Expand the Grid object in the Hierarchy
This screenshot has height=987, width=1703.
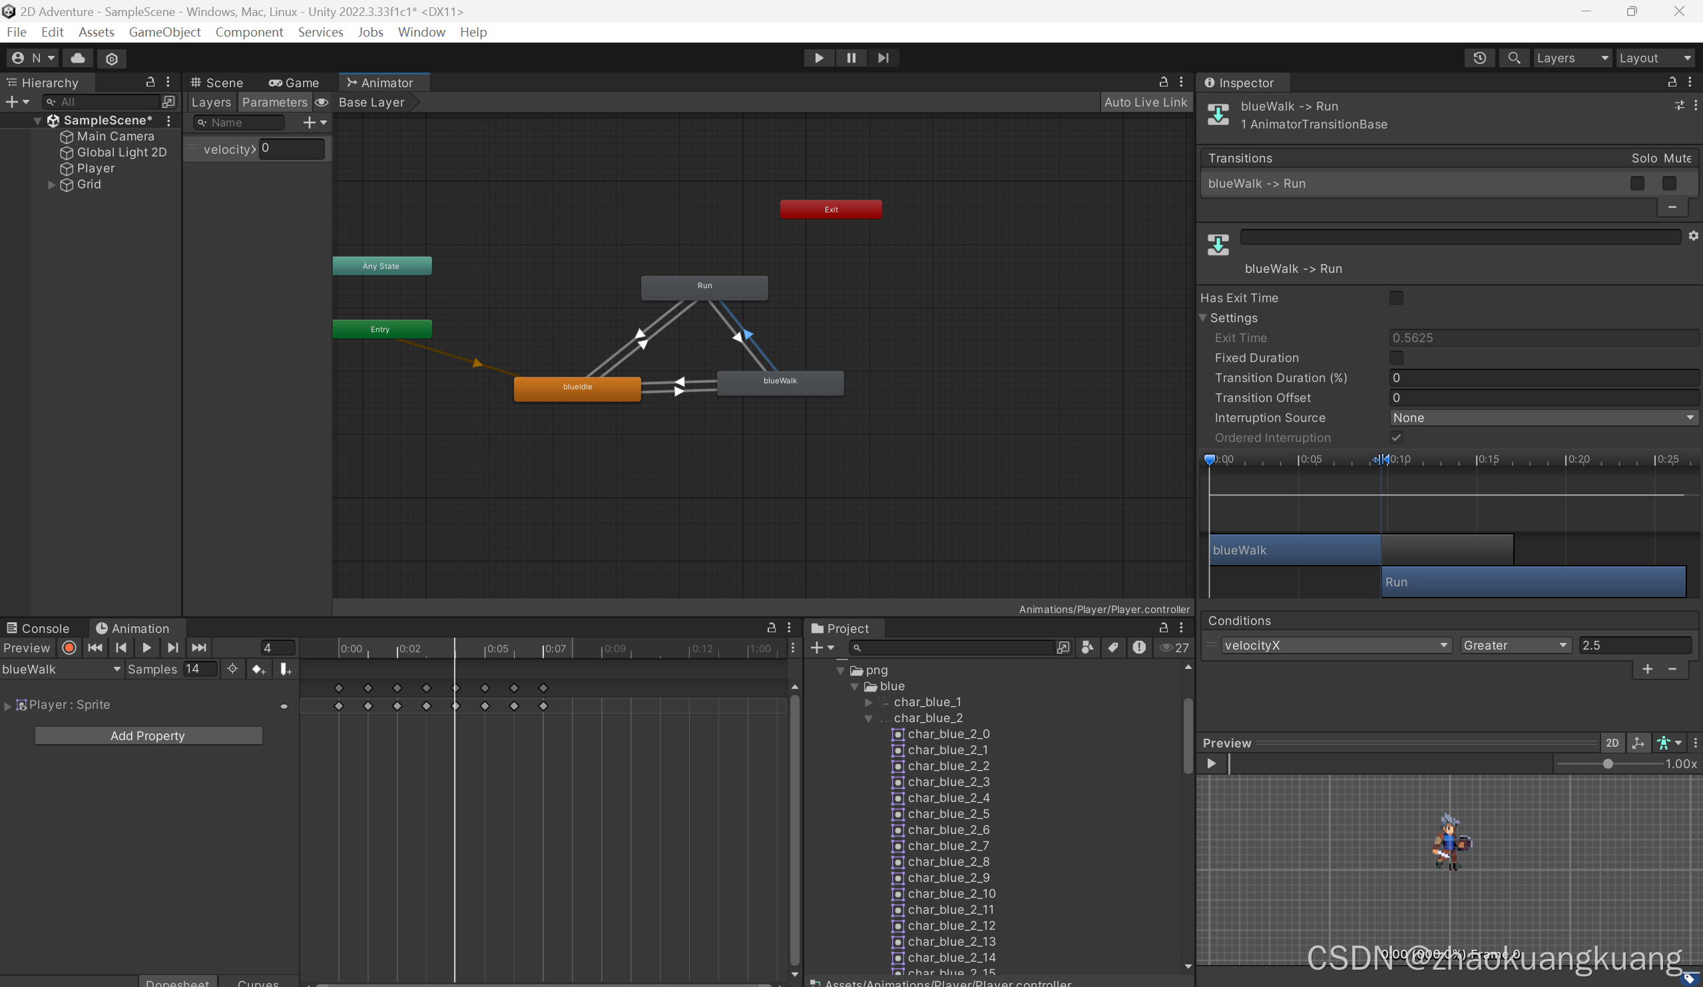51,184
